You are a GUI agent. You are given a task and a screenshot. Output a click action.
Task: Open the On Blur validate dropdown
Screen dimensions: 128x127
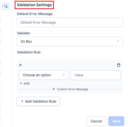(x=70, y=41)
